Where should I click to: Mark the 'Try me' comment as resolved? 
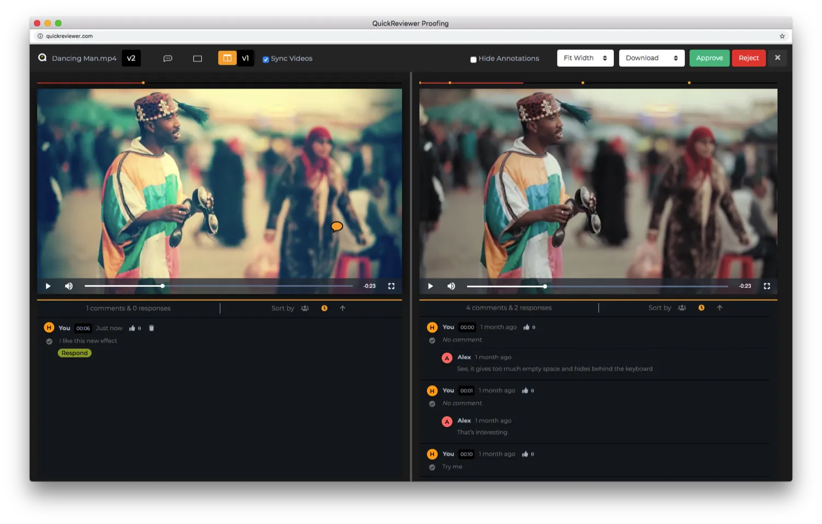(x=432, y=467)
